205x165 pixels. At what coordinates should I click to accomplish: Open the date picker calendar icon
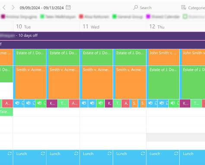68,7
